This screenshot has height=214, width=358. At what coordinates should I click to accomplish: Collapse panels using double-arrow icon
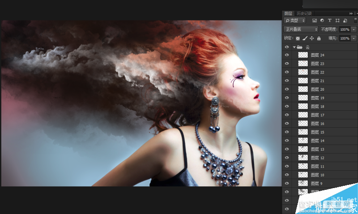(351, 14)
